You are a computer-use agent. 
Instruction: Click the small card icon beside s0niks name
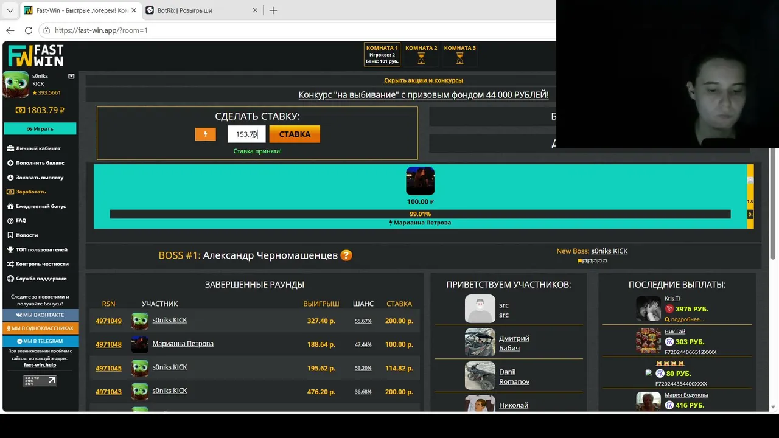[71, 76]
